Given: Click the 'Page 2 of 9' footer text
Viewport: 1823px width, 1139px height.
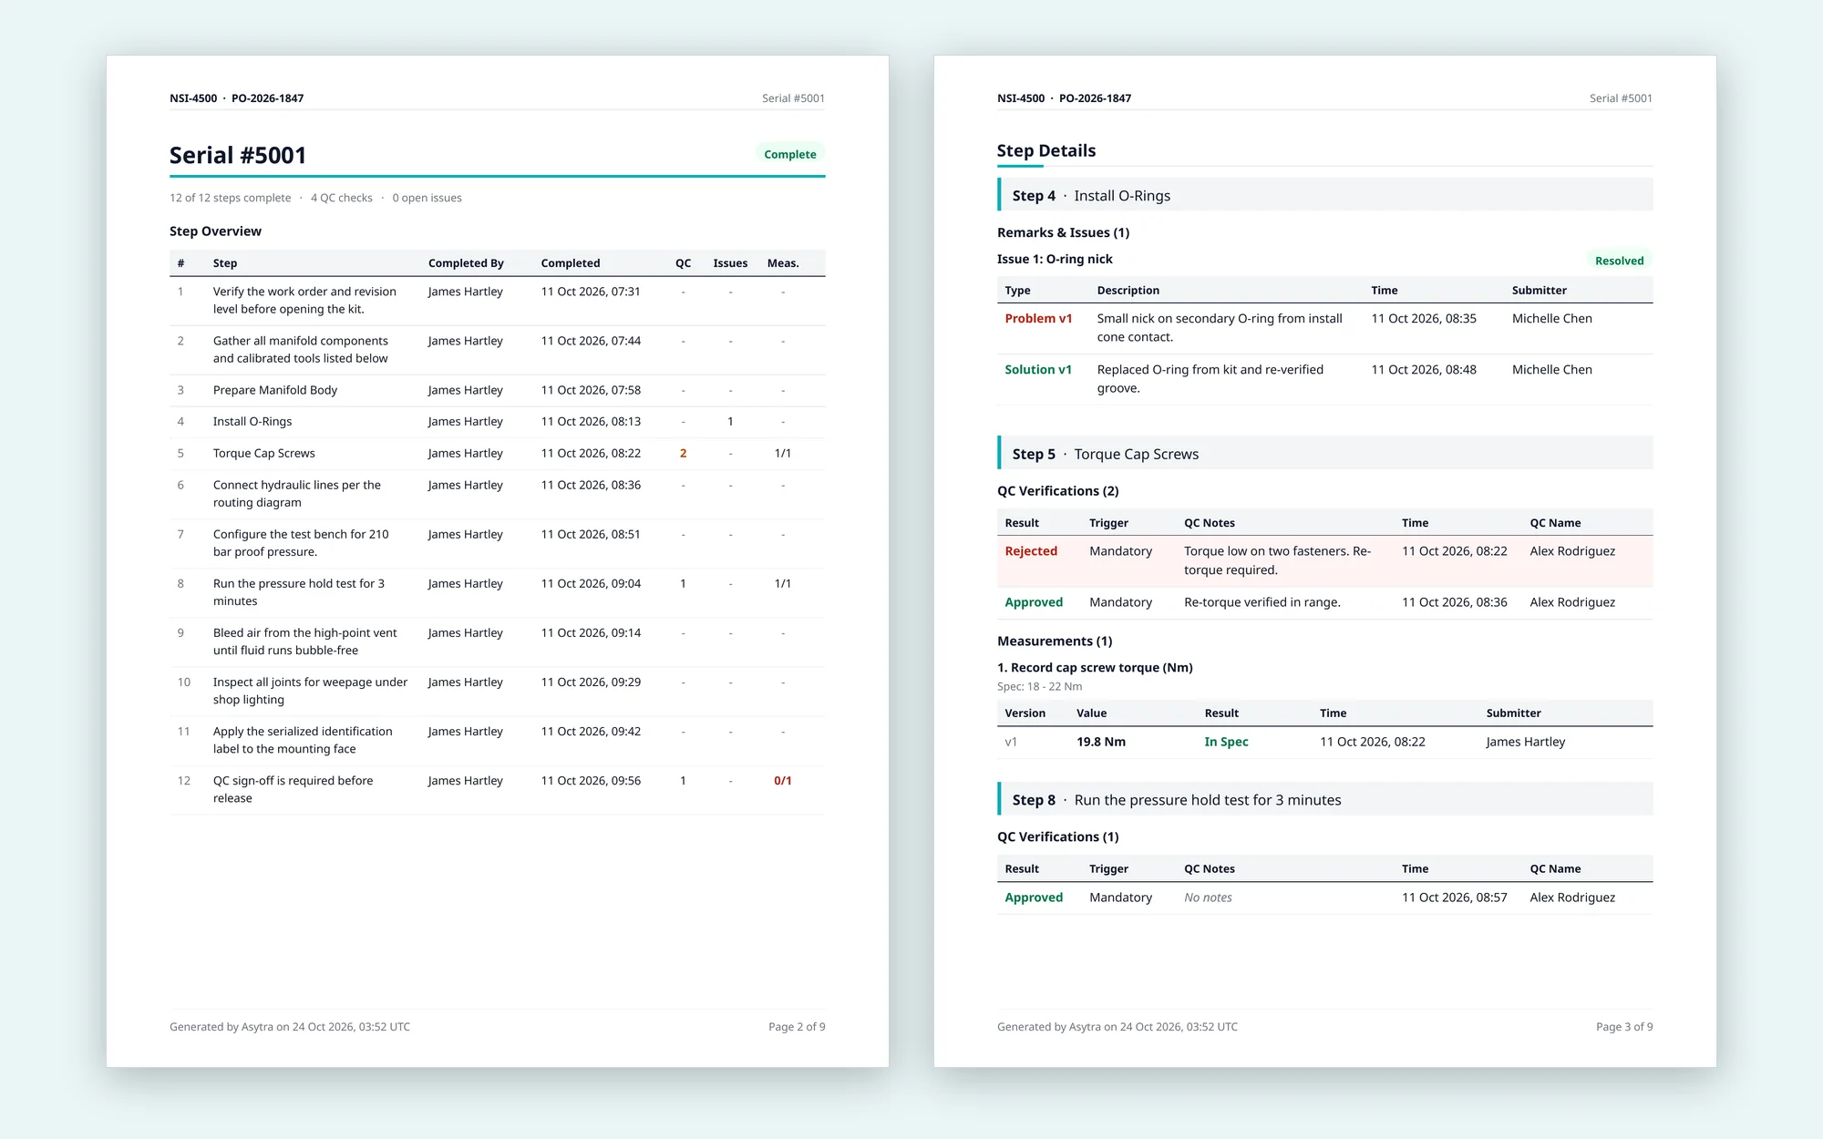Looking at the screenshot, I should point(797,1027).
